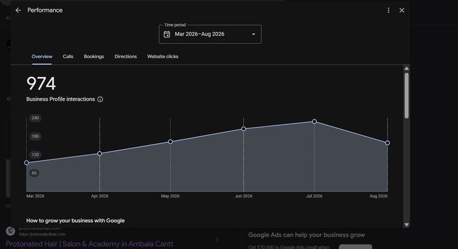Screen dimensions: 458x249
Task: Select the May 2026 data point
Action: tap(170, 142)
